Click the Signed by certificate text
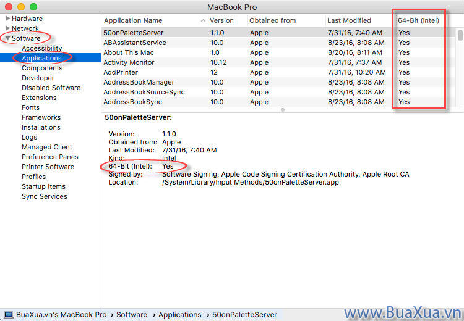 tap(286, 174)
